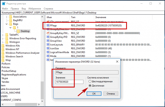
Task: Select the Skype key in tree
Action: (x=5, y=78)
